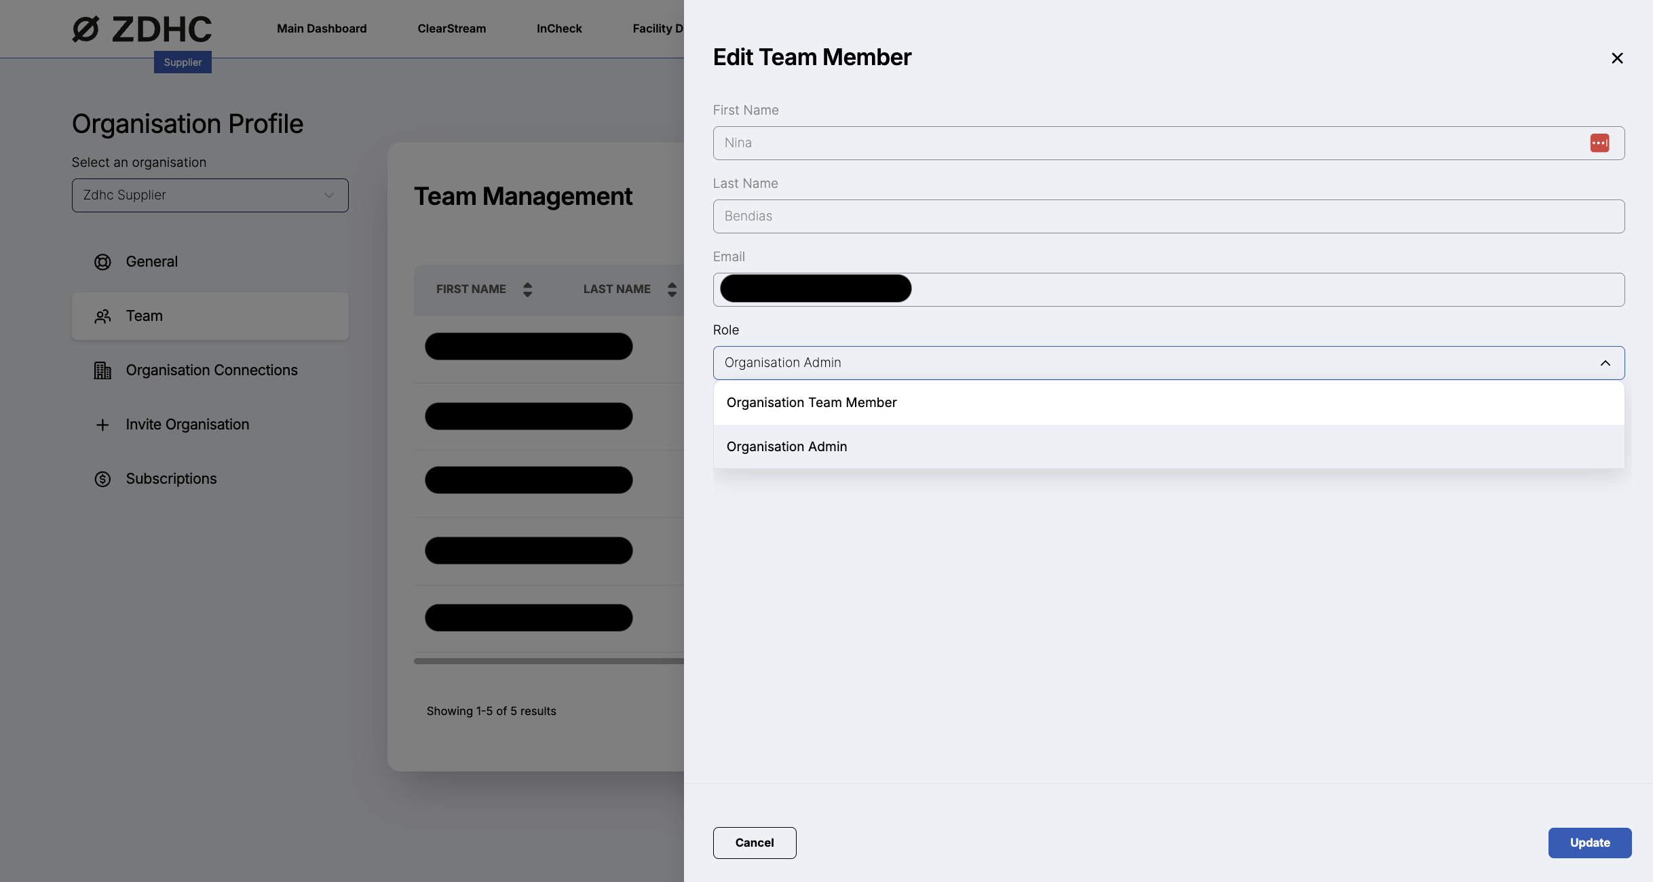Click the plus icon beside Invite Organisation
The height and width of the screenshot is (882, 1653).
(x=102, y=425)
